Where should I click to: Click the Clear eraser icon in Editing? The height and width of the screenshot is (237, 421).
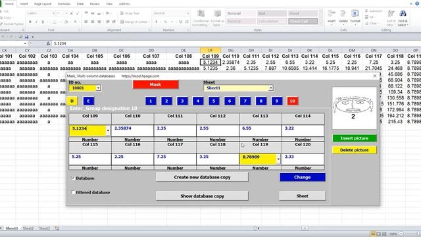point(367,24)
